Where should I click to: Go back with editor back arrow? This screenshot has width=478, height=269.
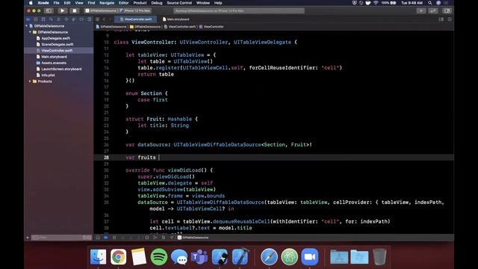pos(104,19)
